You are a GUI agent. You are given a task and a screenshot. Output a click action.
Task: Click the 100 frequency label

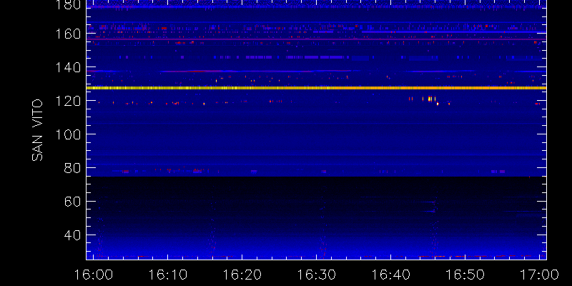point(68,134)
